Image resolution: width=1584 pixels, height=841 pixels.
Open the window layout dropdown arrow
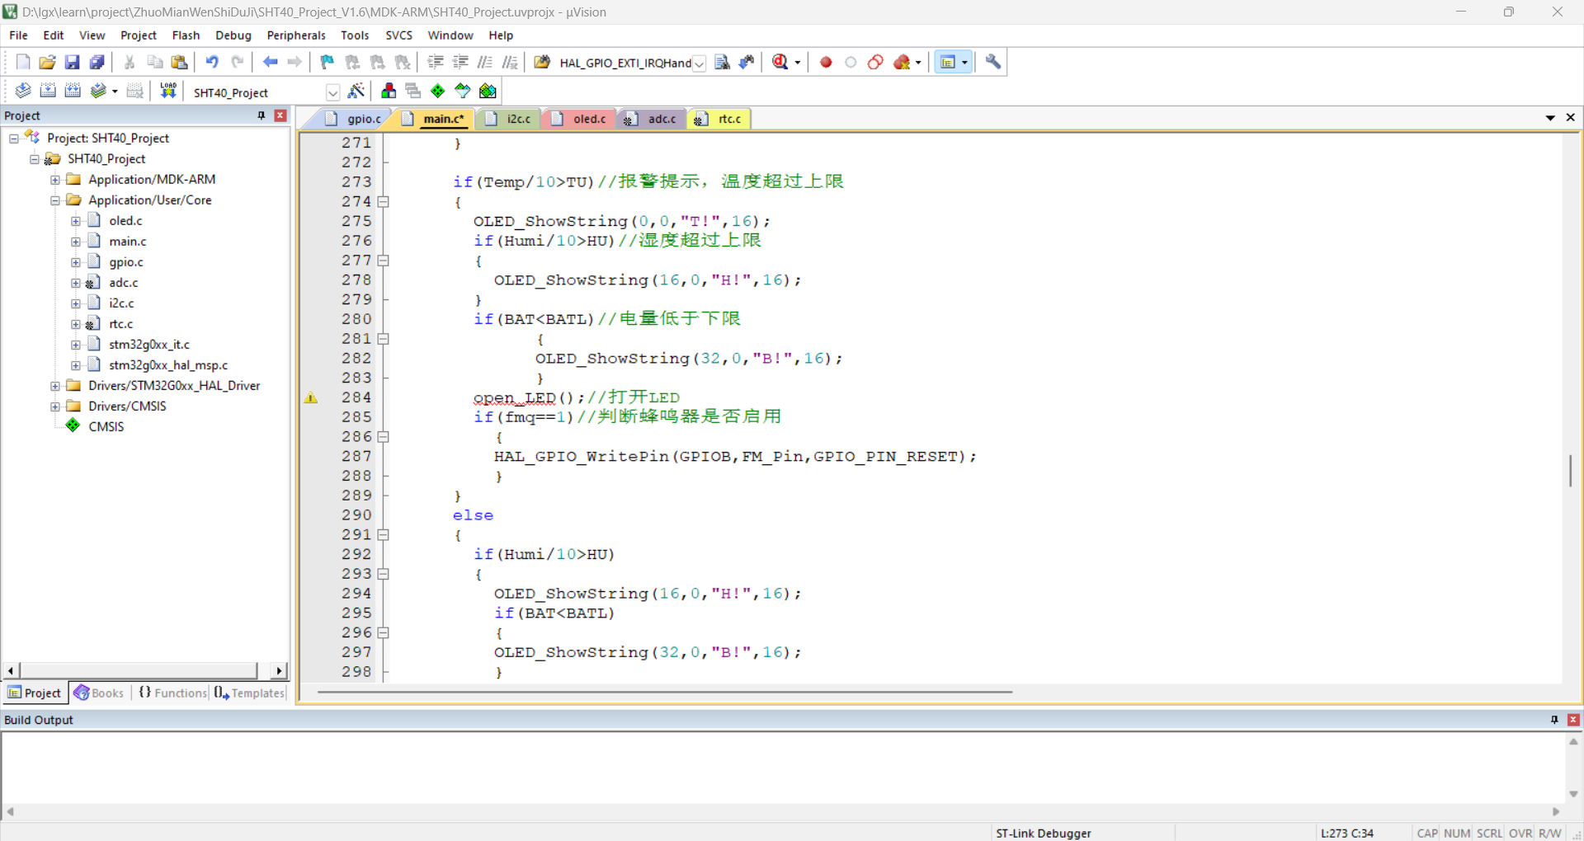(x=964, y=63)
